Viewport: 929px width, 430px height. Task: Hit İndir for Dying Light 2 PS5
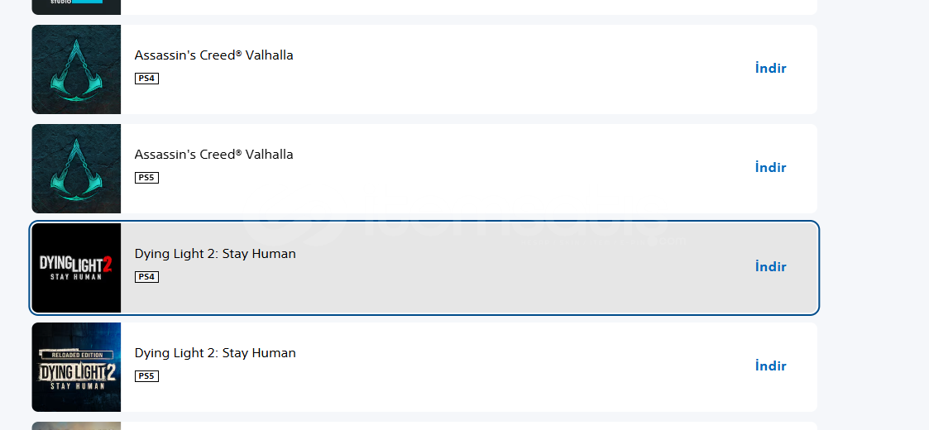[770, 366]
